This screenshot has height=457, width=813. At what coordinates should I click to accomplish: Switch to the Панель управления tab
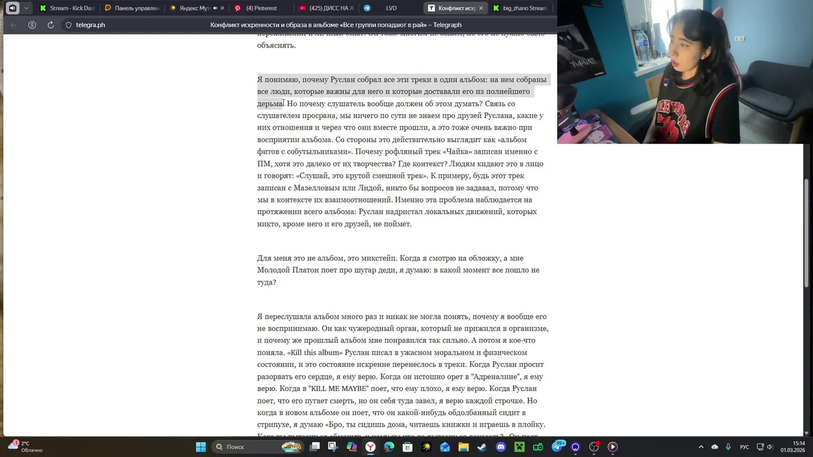tap(131, 8)
